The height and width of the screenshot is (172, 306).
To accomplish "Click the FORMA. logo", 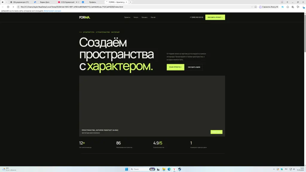I will (x=85, y=17).
